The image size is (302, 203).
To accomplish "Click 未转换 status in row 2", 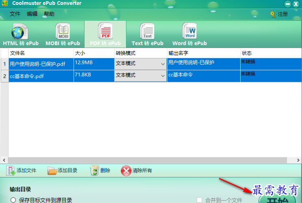I will pos(248,74).
